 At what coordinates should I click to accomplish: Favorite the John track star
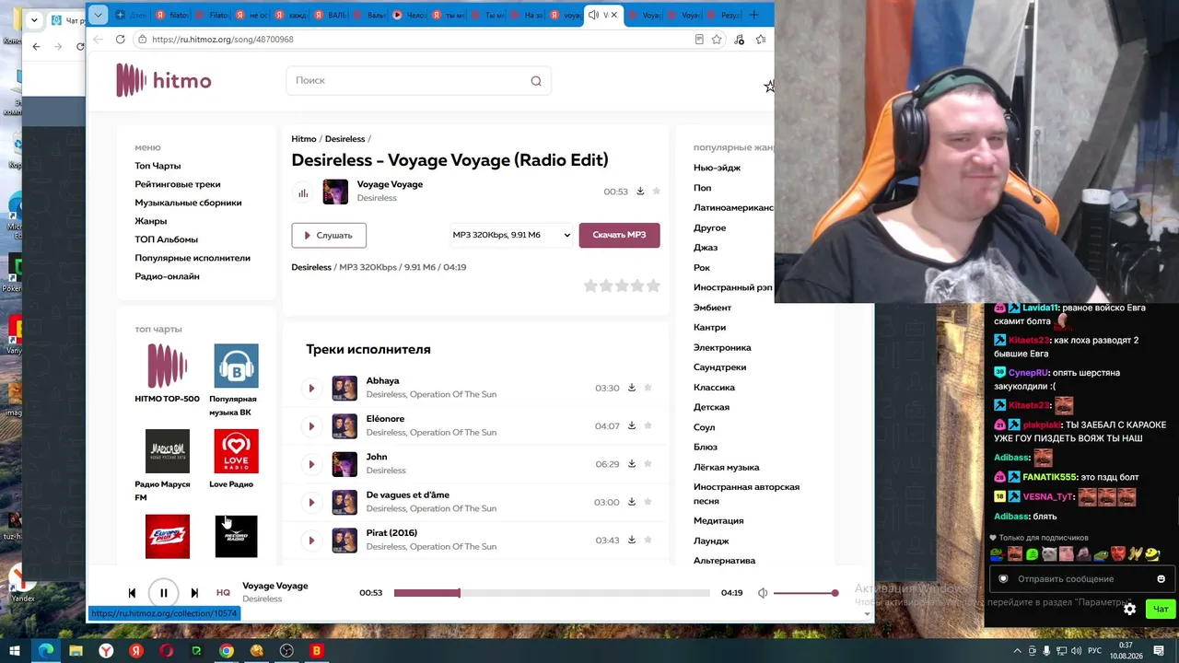point(648,464)
